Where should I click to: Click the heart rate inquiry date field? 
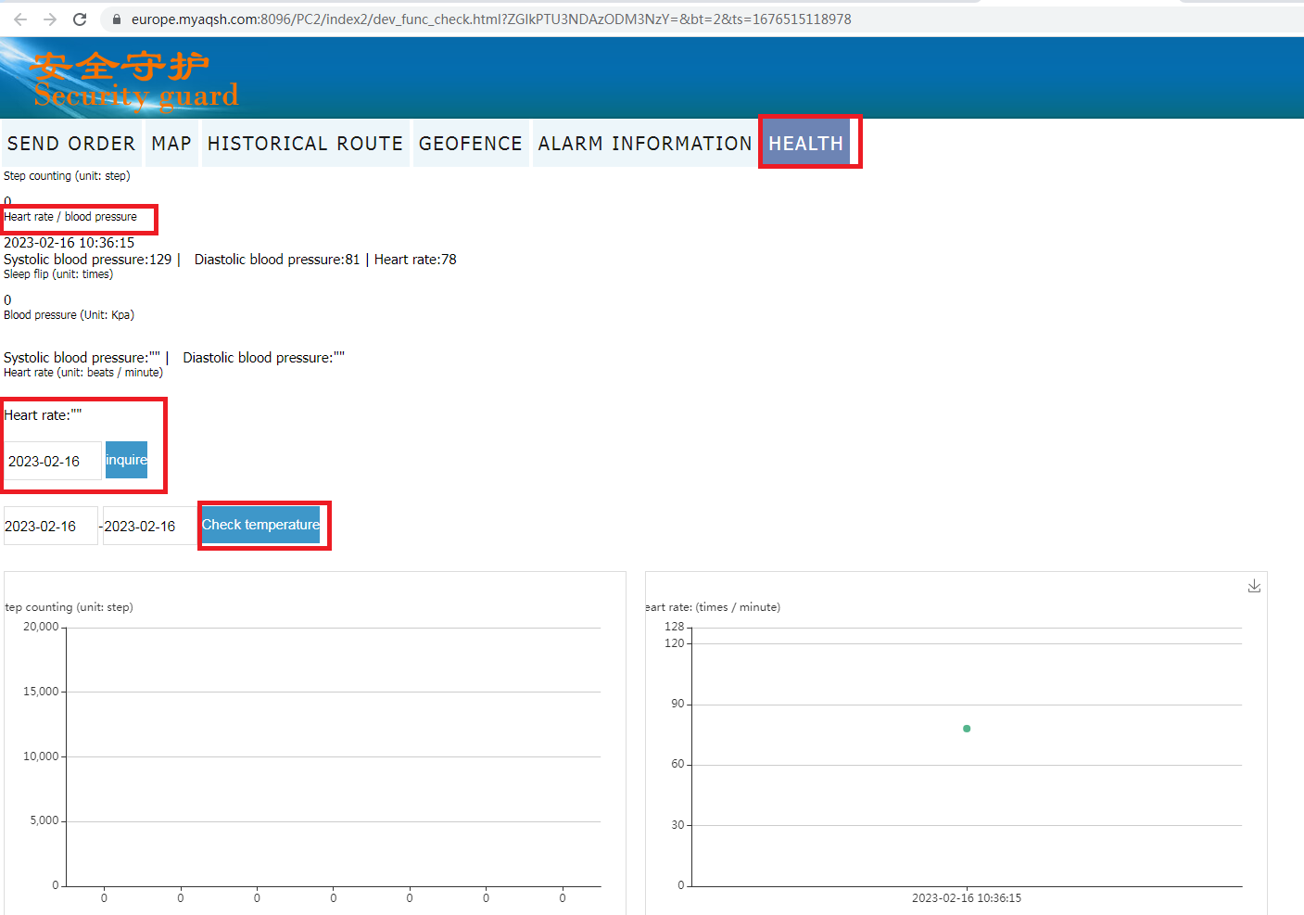point(52,461)
